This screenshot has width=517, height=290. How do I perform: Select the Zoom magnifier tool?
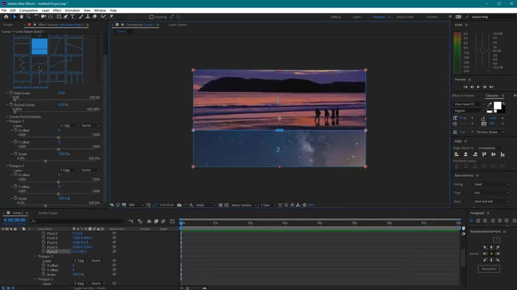(x=28, y=16)
